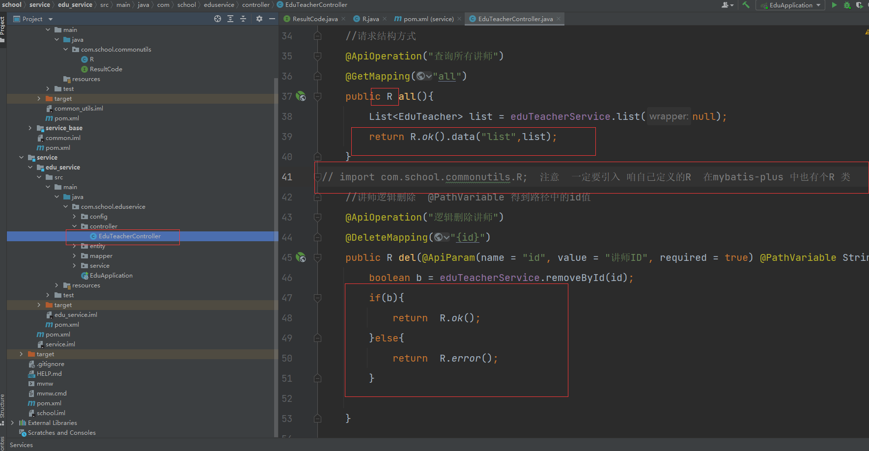The image size is (869, 451).
Task: Collapse all nodes with Collapse All icon
Action: coord(243,19)
